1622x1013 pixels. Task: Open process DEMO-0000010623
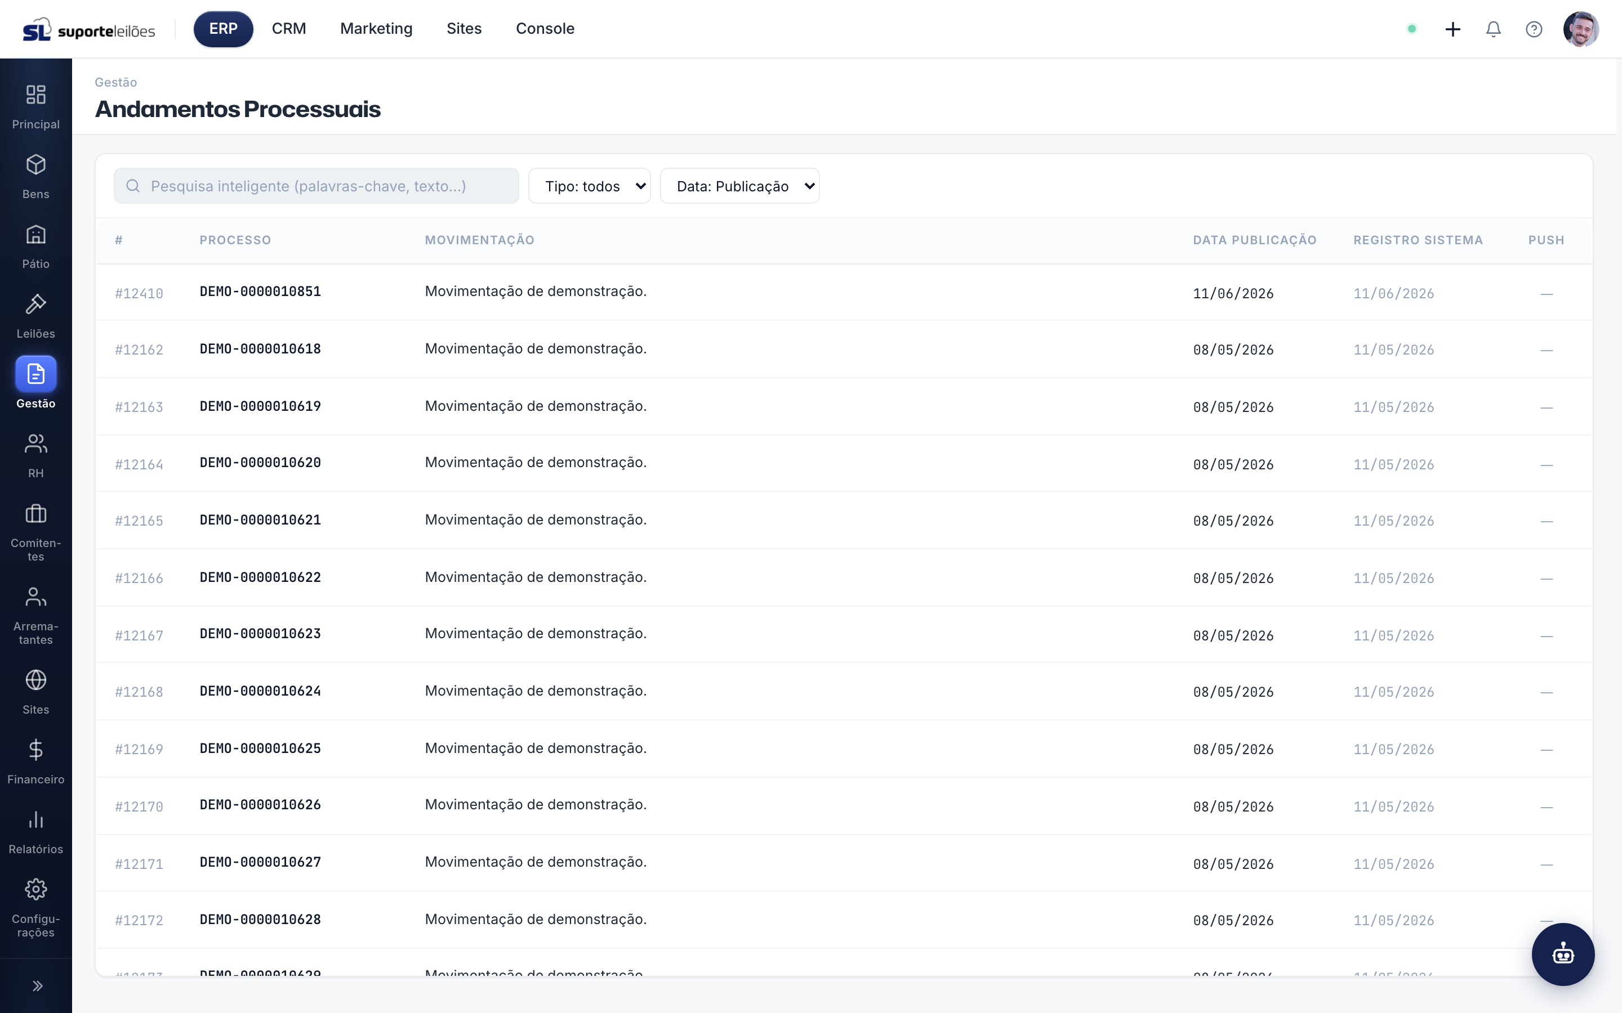coord(260,633)
